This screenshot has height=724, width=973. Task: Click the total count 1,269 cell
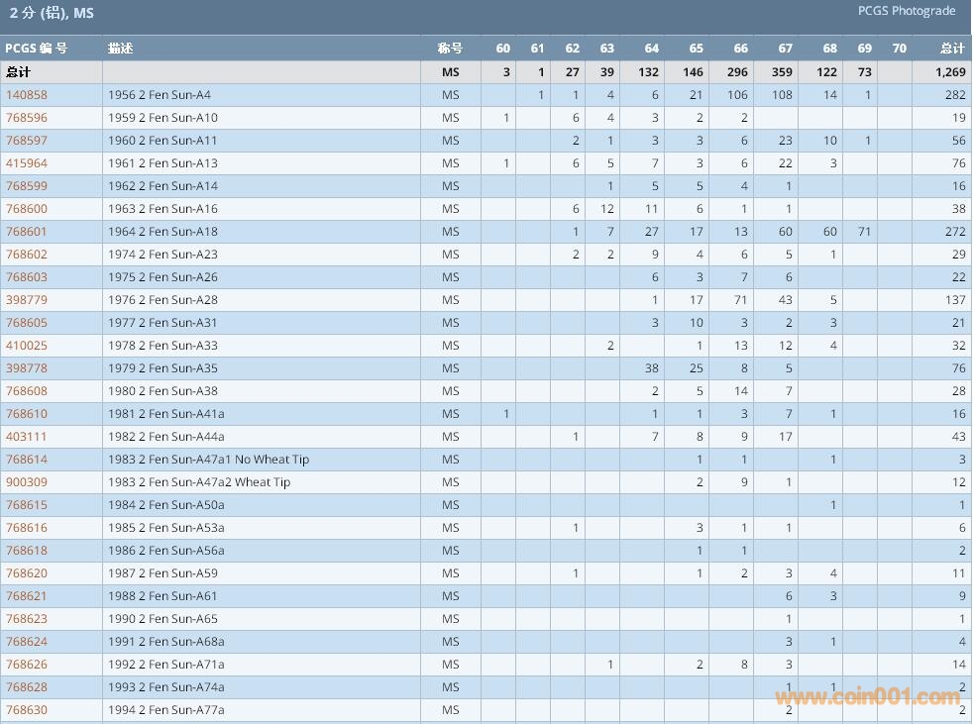pyautogui.click(x=948, y=72)
